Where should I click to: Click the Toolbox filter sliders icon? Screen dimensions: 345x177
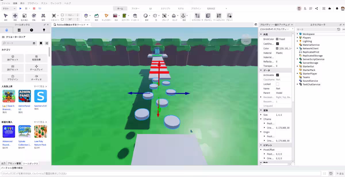pos(47,43)
